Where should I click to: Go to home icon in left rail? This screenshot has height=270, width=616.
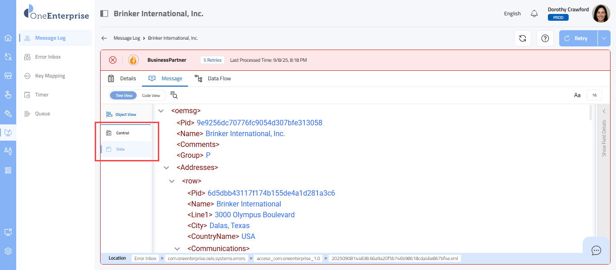tap(8, 38)
